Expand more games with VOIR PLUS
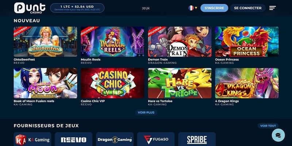292x146 pixels. [146, 112]
